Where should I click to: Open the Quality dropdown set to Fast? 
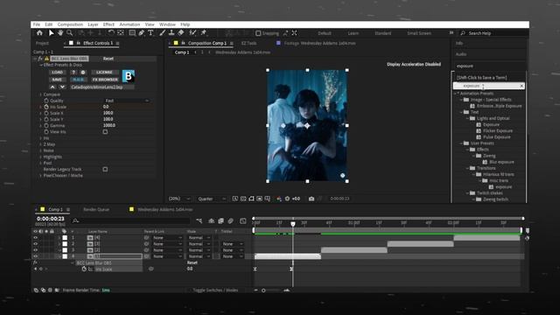(x=126, y=101)
